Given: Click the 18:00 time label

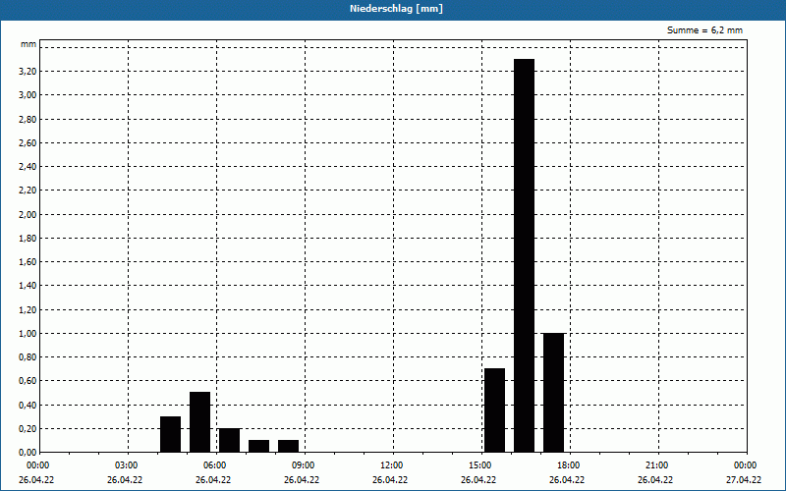Looking at the screenshot, I should [x=569, y=465].
